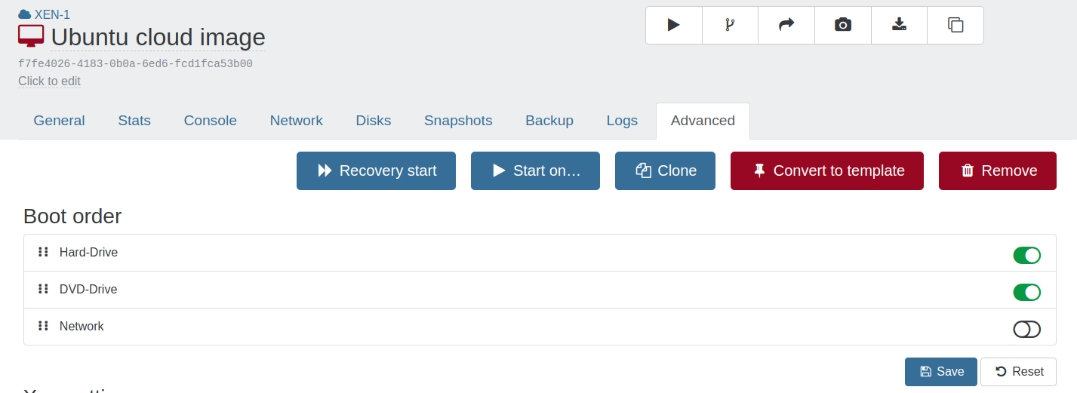Enable the Network boot toggle
1077x393 pixels.
pos(1026,329)
